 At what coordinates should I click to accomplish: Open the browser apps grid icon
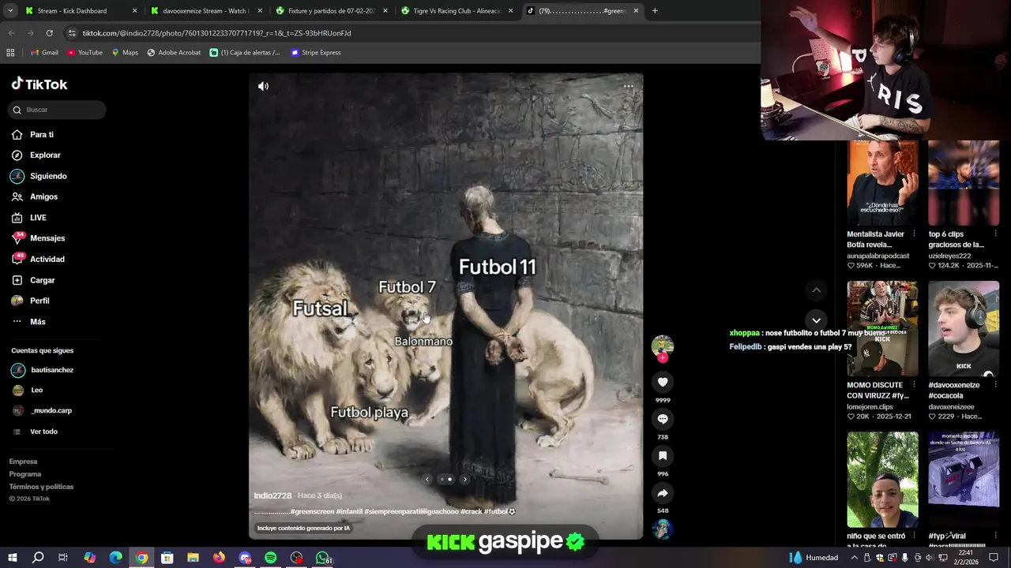tap(10, 52)
